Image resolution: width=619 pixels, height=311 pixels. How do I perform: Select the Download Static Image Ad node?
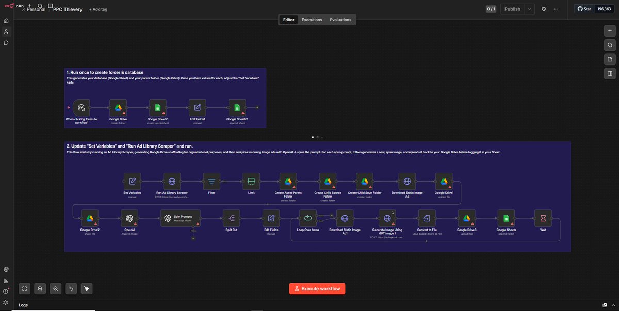[407, 181]
